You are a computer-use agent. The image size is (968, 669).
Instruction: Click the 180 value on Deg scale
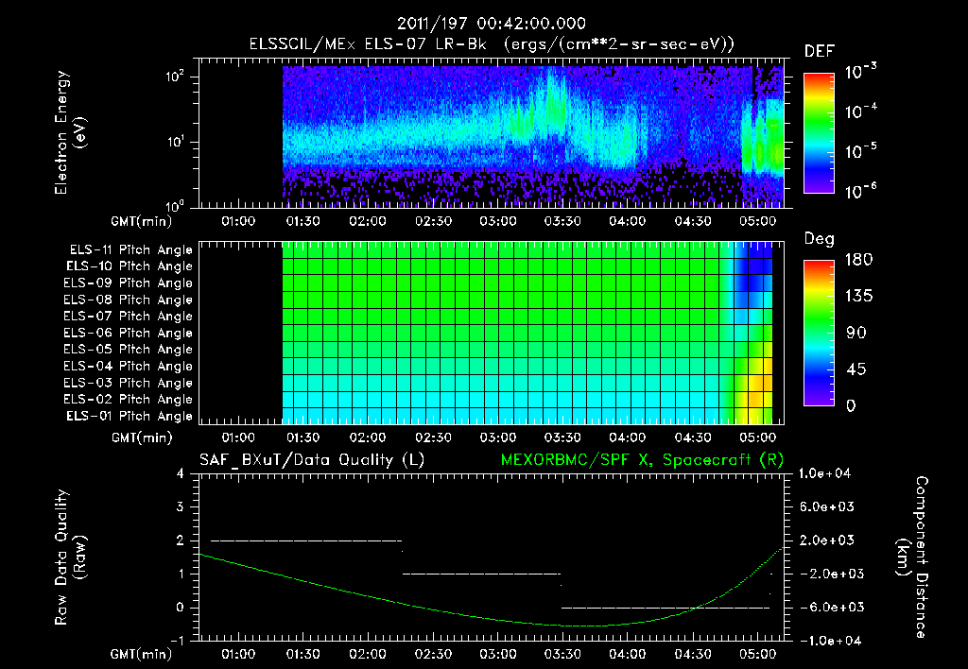(x=858, y=260)
